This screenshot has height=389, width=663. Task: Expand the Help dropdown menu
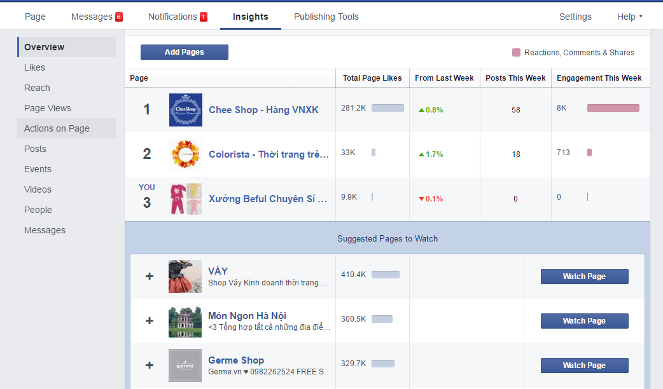coord(629,16)
